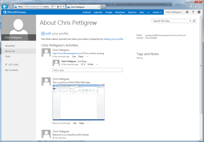Reply to the Word Office Web Apps post
This screenshot has height=142, width=204.
[82, 123]
